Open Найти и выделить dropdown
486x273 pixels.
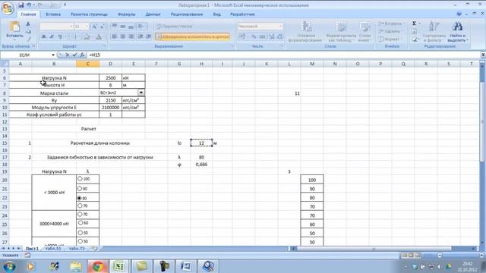click(x=457, y=32)
